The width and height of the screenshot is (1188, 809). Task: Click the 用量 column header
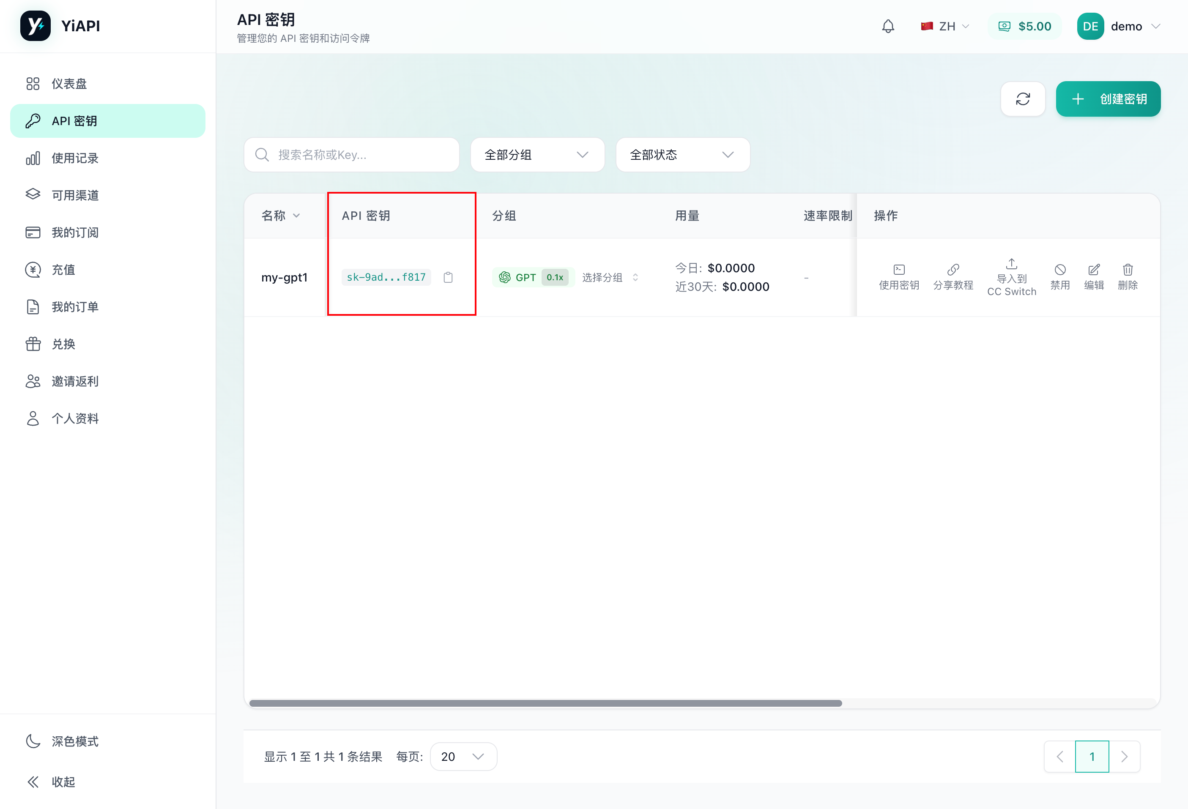687,216
